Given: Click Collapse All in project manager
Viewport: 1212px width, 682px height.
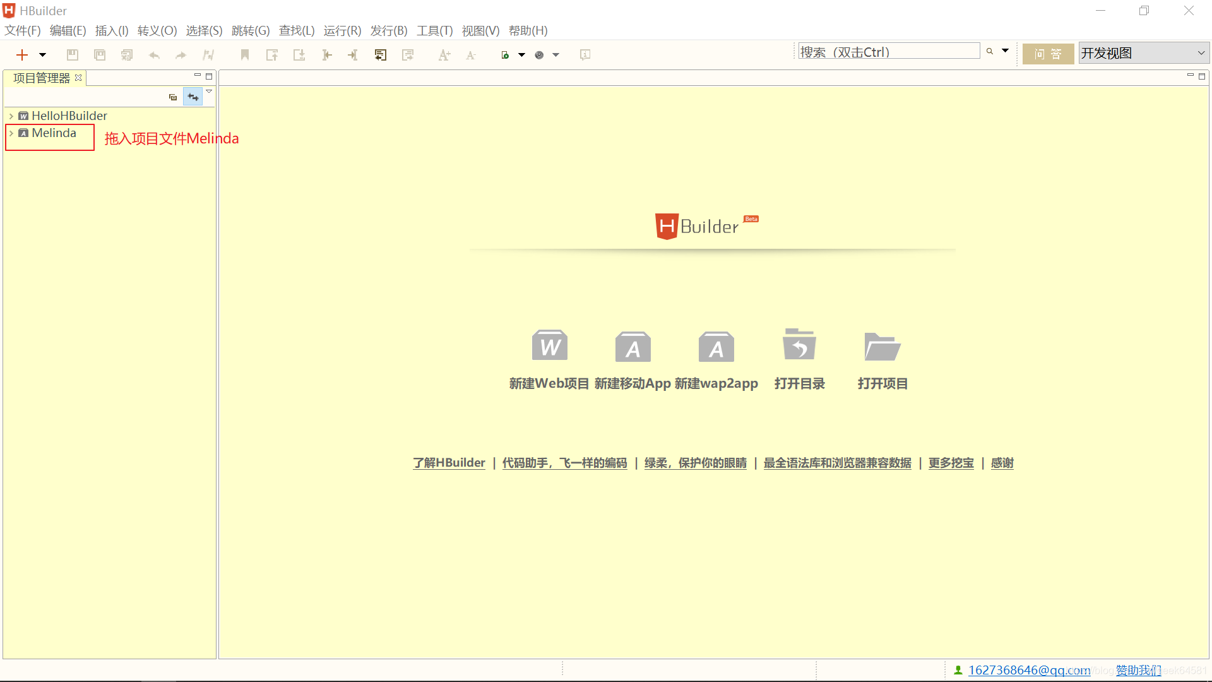Looking at the screenshot, I should point(173,97).
